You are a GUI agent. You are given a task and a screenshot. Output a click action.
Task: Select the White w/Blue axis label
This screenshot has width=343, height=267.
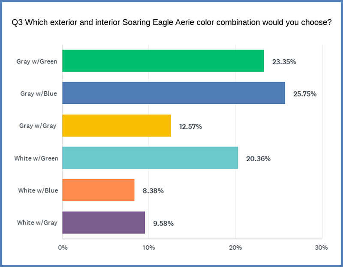(x=38, y=190)
